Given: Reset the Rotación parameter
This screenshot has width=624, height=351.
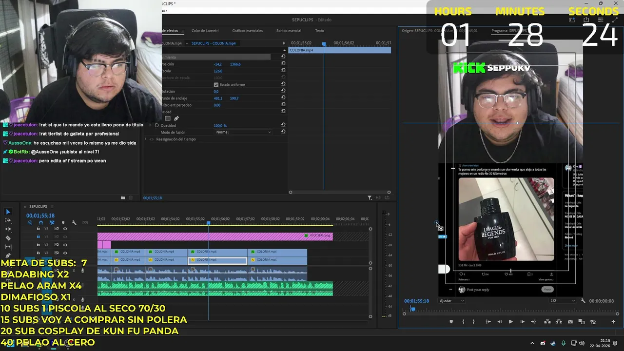Looking at the screenshot, I should point(283,91).
